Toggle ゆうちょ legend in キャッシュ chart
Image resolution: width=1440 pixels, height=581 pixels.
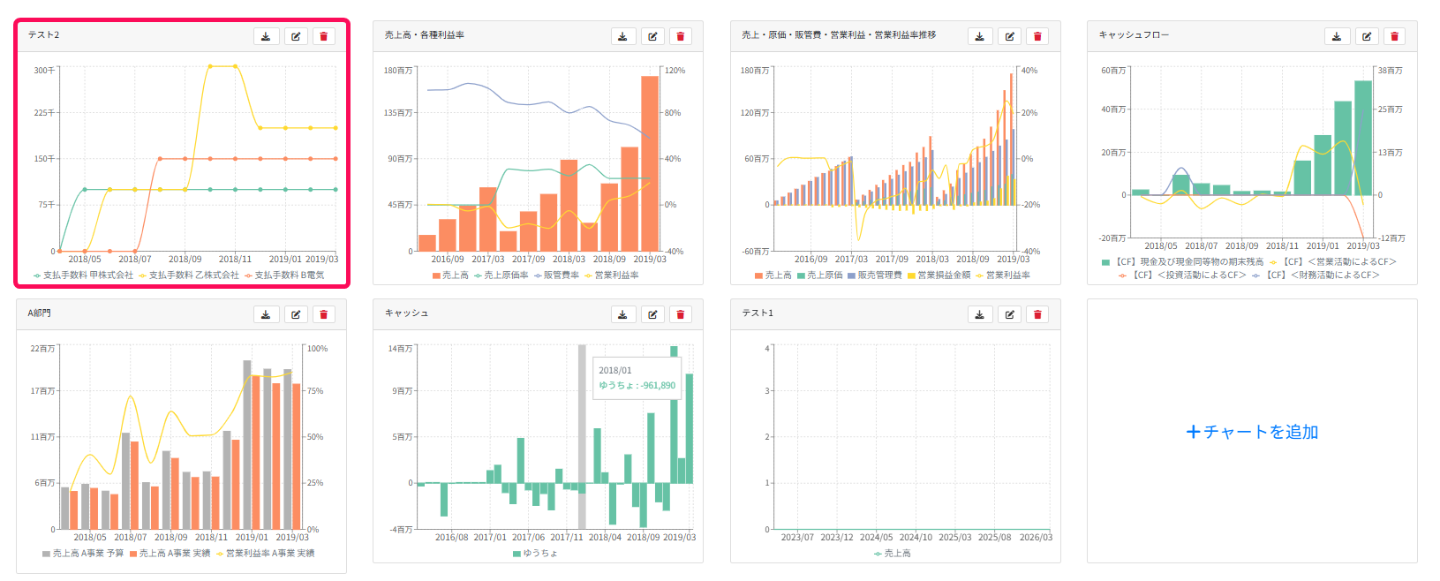[535, 554]
